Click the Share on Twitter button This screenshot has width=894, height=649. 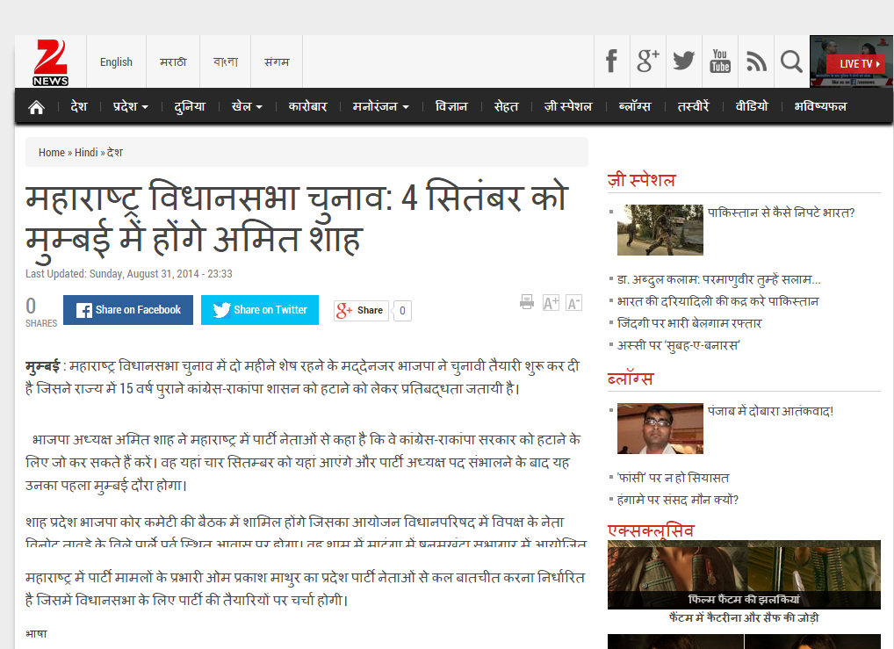point(260,310)
